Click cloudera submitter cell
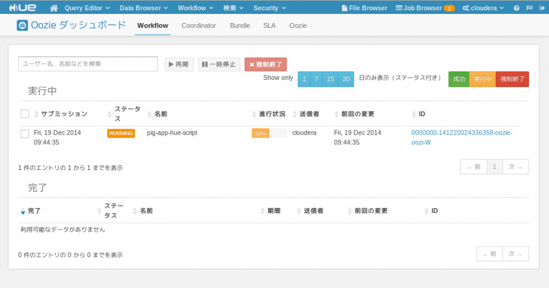This screenshot has height=288, width=549. click(x=305, y=133)
